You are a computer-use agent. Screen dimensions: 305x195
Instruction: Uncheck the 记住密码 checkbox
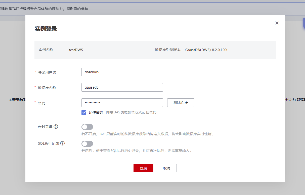[x=84, y=112]
